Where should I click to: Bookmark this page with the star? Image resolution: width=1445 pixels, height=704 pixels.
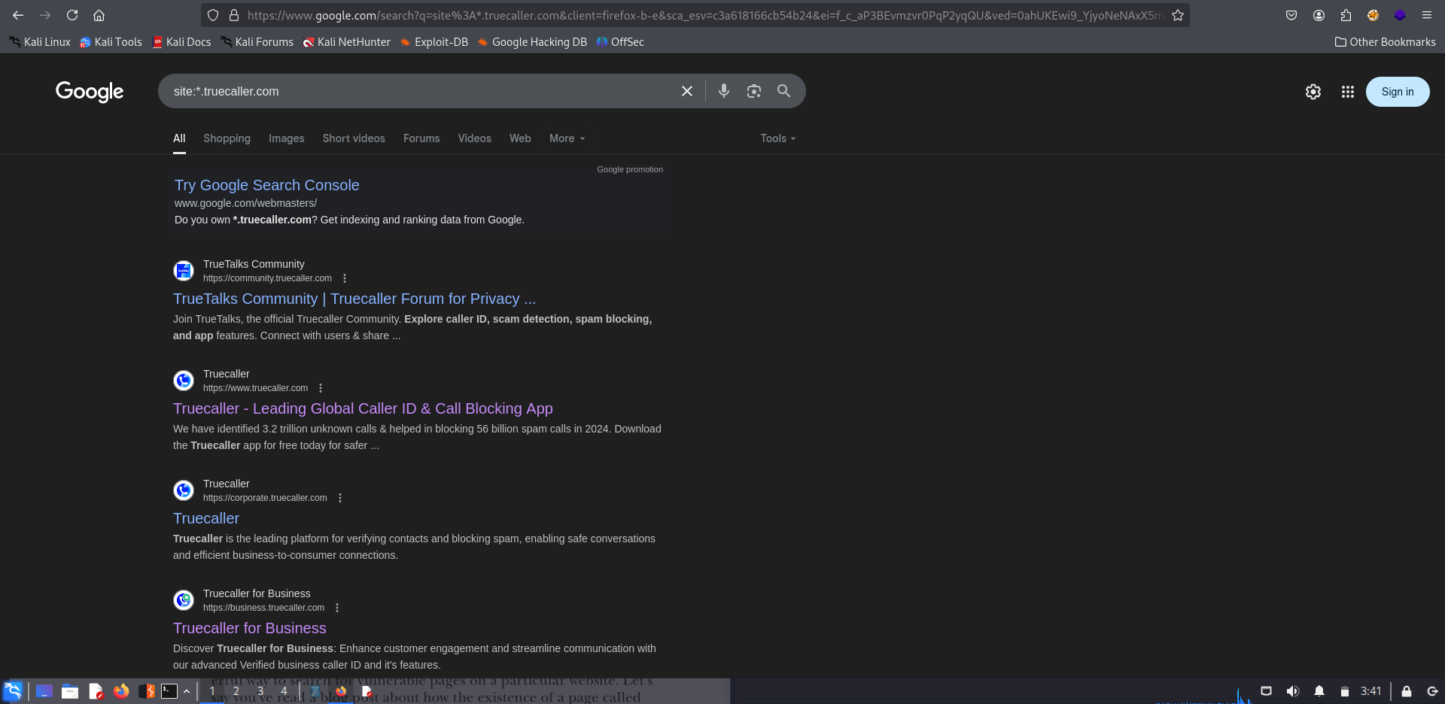click(1178, 15)
